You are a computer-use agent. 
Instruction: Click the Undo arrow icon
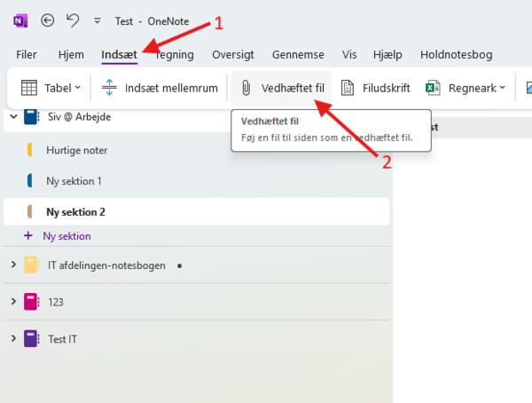(x=72, y=20)
